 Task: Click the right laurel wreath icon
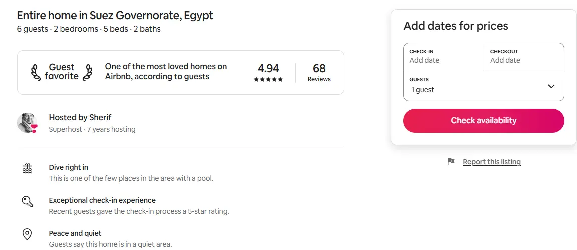coord(88,72)
